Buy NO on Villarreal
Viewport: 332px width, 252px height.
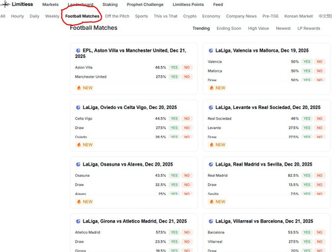coord(319,241)
